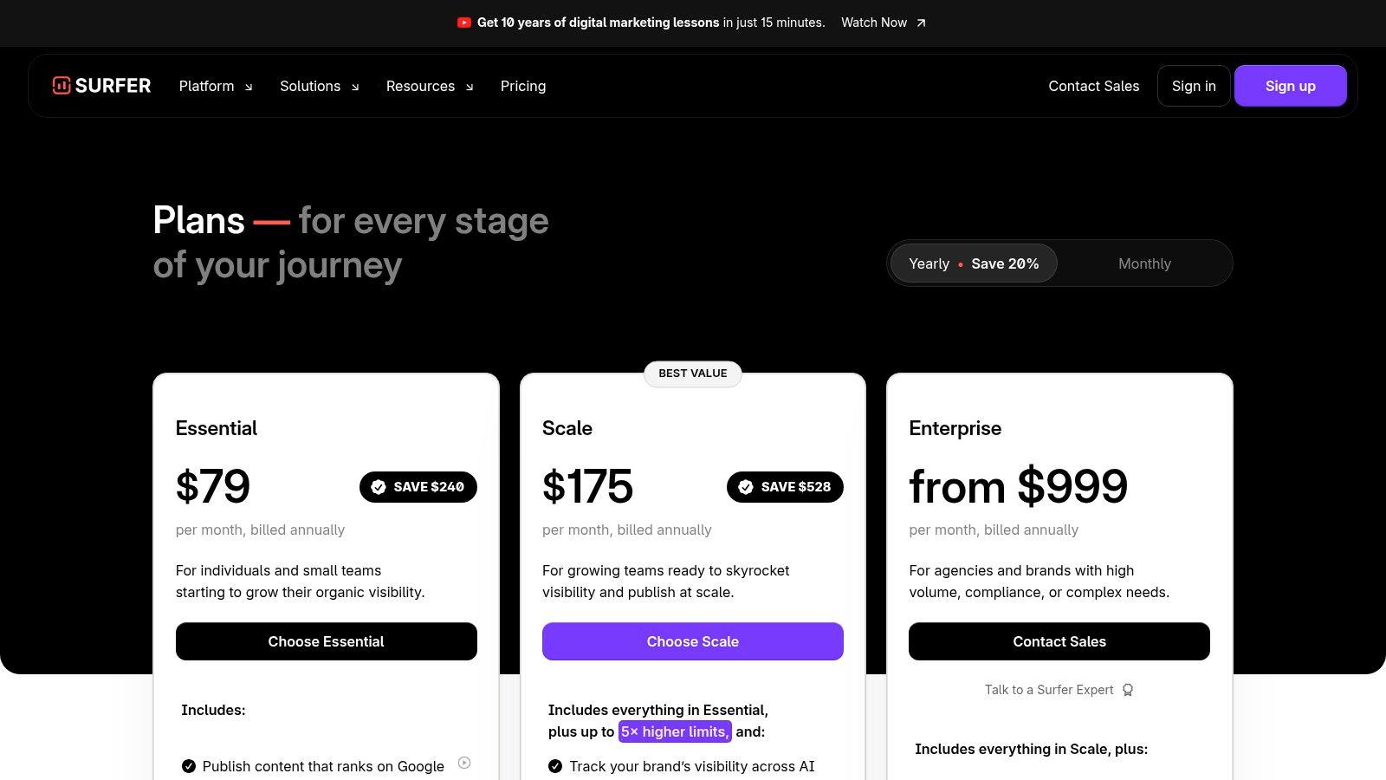This screenshot has height=780, width=1386.
Task: Click Contact Sales in the navigation bar
Action: [1094, 86]
